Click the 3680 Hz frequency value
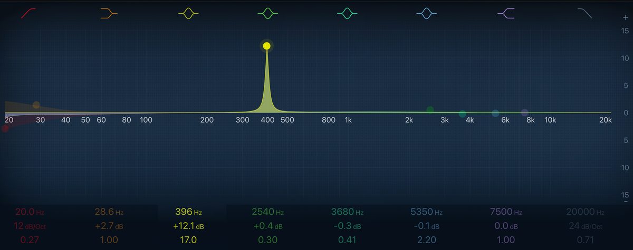The height and width of the screenshot is (250, 633). pos(347,212)
